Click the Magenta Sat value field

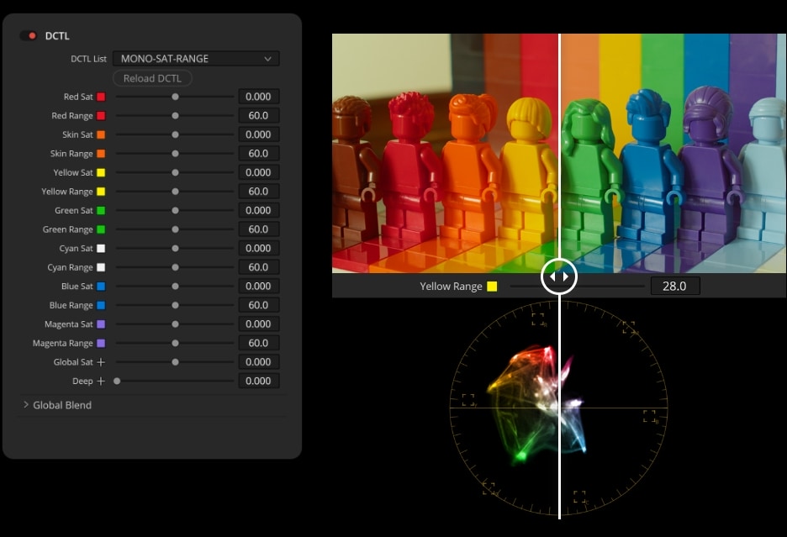coord(258,324)
